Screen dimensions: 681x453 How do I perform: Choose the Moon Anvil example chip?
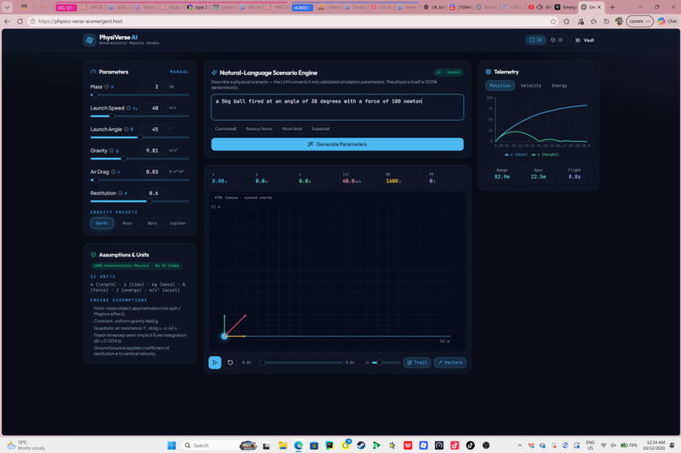291,129
